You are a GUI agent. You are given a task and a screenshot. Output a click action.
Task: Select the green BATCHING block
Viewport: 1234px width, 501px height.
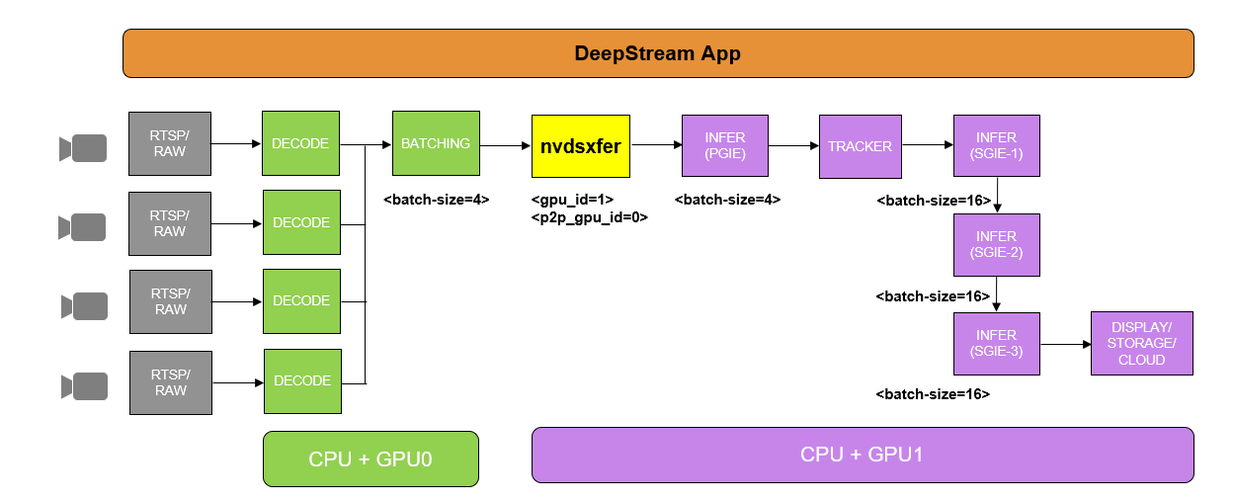pyautogui.click(x=436, y=144)
